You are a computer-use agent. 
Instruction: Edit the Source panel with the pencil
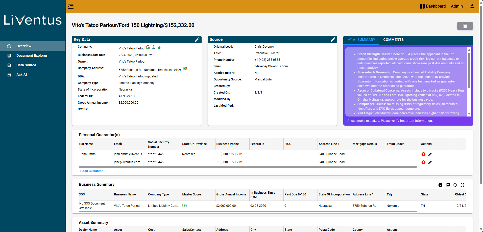[333, 40]
